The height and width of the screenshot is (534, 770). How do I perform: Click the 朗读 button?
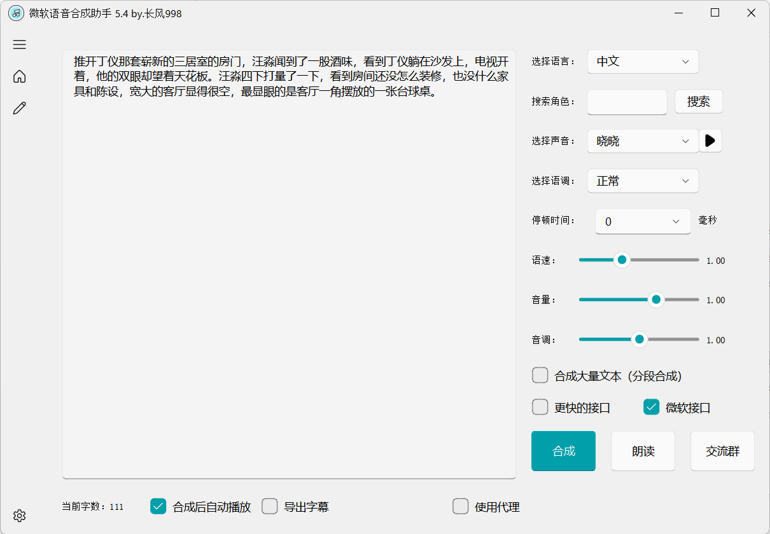(643, 451)
